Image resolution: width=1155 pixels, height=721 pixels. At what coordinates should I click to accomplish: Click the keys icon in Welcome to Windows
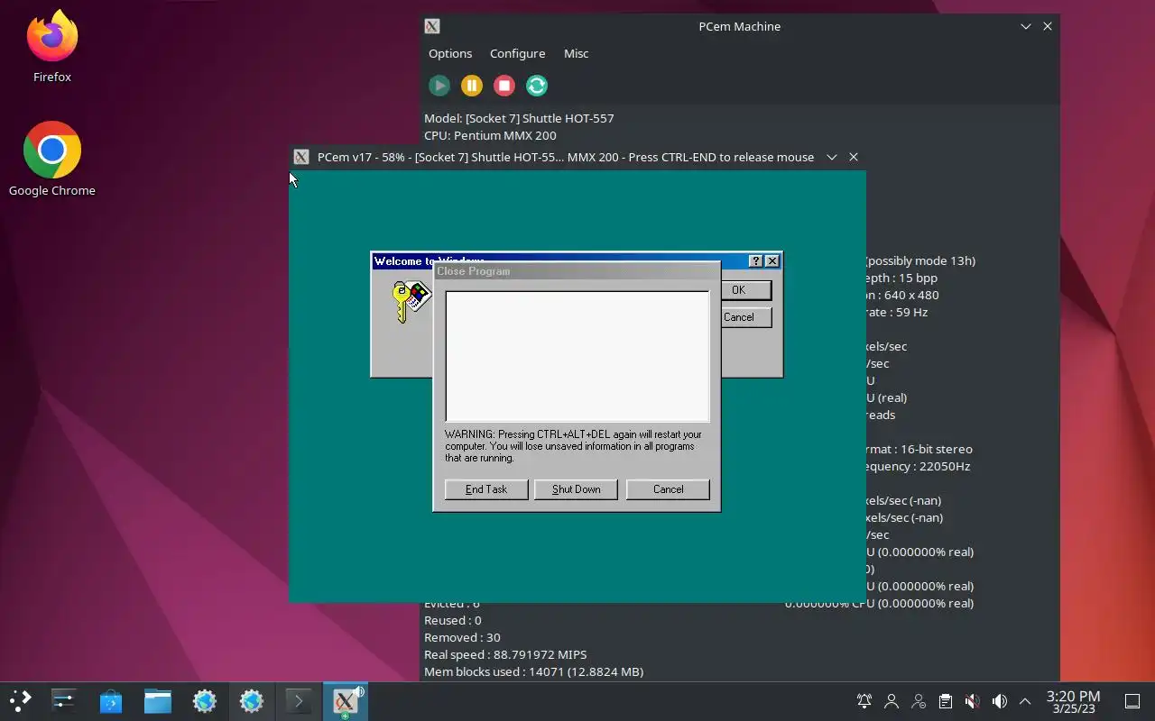click(411, 302)
